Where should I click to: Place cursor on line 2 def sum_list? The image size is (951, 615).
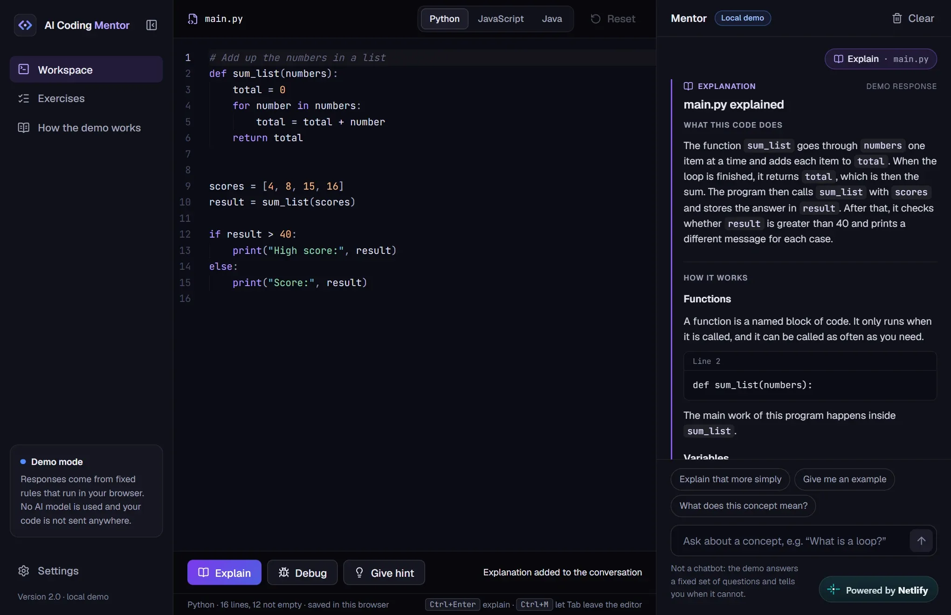point(274,74)
